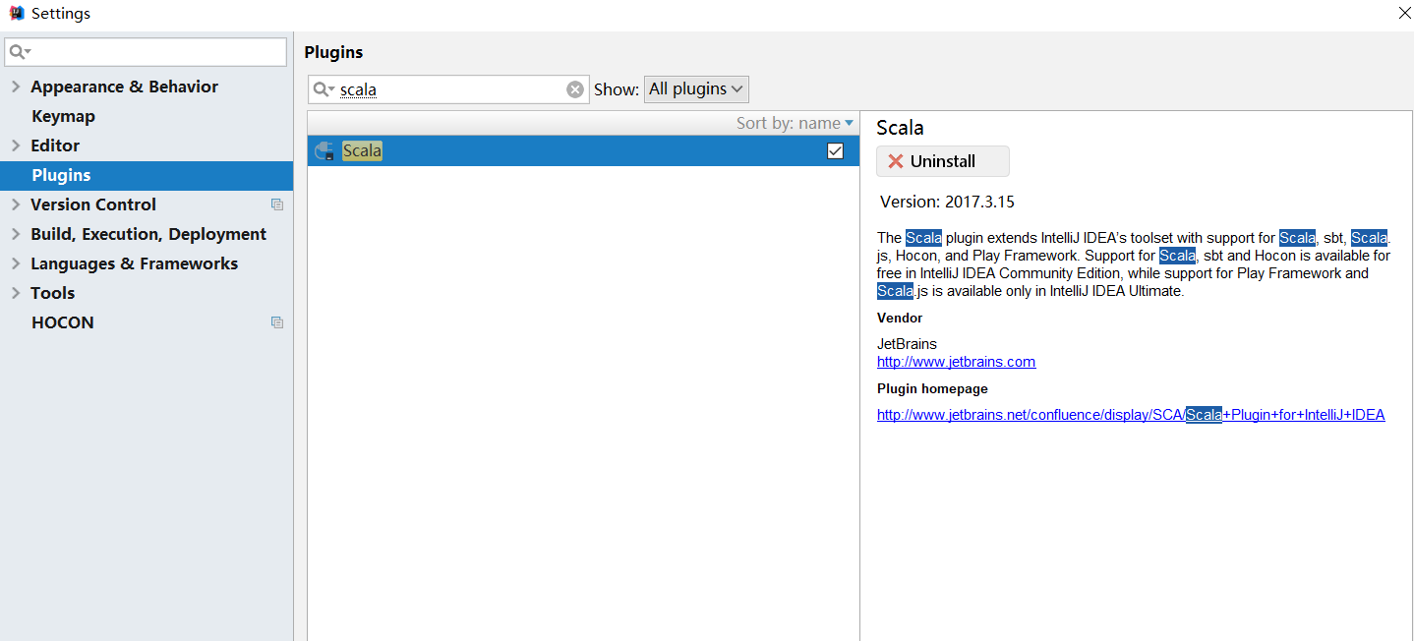Open Tools settings category
Image resolution: width=1414 pixels, height=641 pixels.
52,293
